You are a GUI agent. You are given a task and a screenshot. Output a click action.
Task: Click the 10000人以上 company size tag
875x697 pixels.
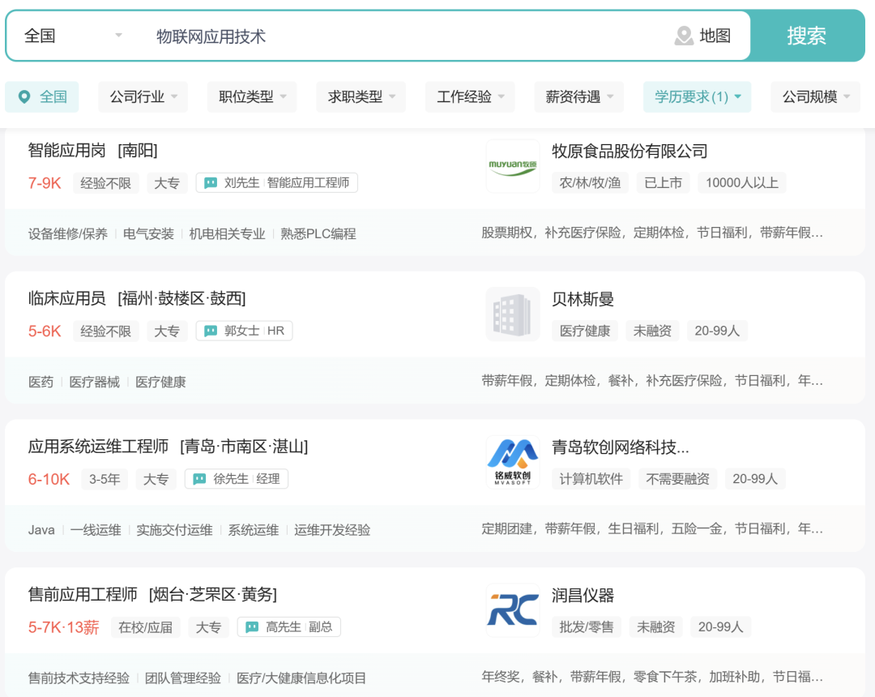[741, 182]
